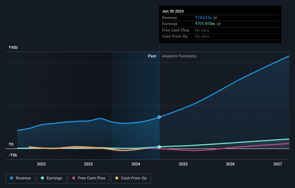
Task: Click the Revenue tooltip row label
Action: click(170, 18)
